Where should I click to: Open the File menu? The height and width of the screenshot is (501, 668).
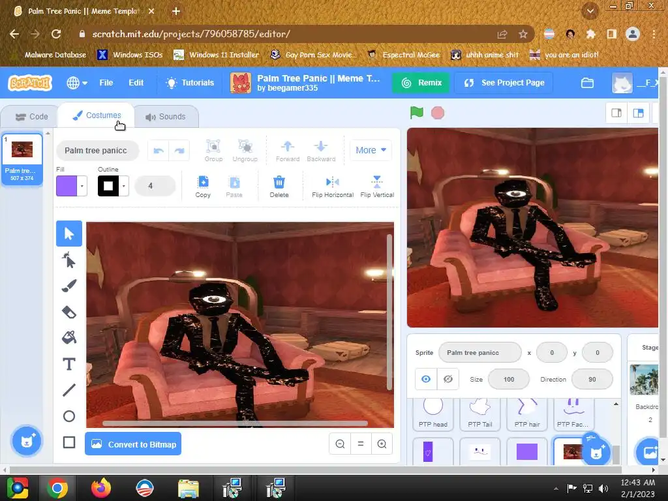106,83
